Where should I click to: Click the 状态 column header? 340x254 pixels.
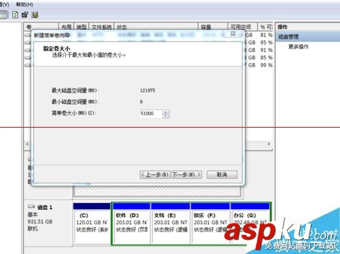[x=156, y=27]
